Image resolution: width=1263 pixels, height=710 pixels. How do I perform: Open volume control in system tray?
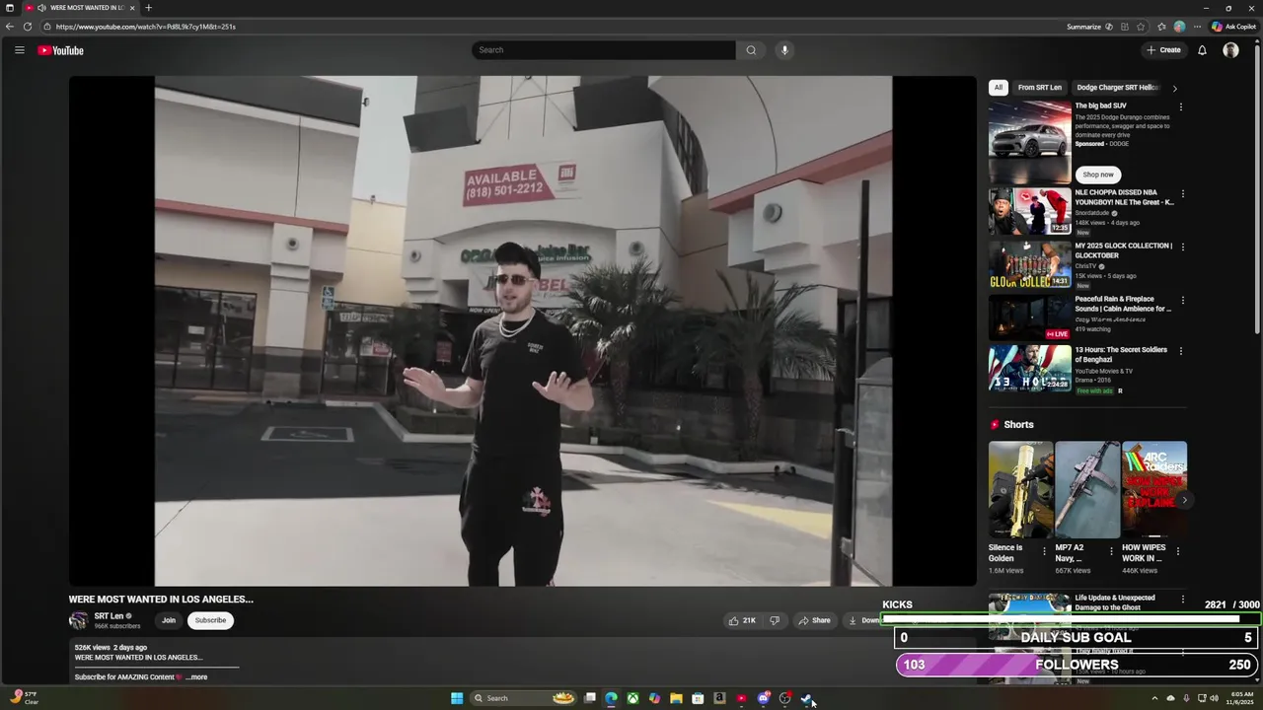point(1214,698)
